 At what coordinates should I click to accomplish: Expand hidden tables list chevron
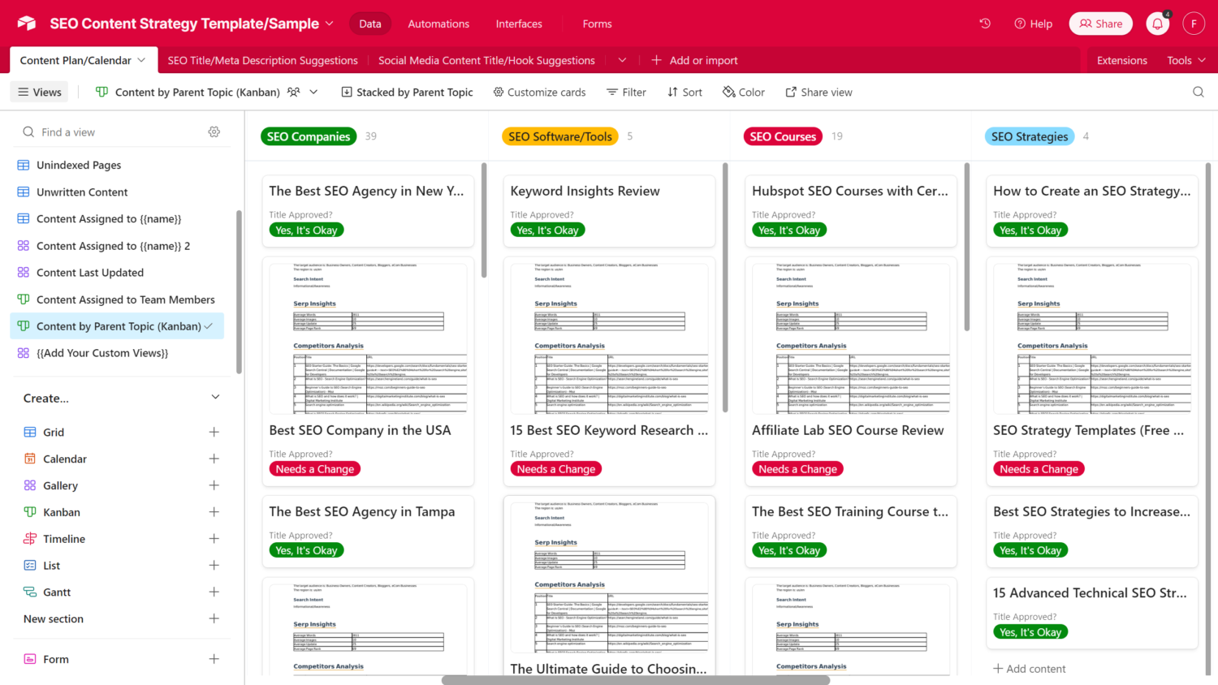tap(622, 61)
